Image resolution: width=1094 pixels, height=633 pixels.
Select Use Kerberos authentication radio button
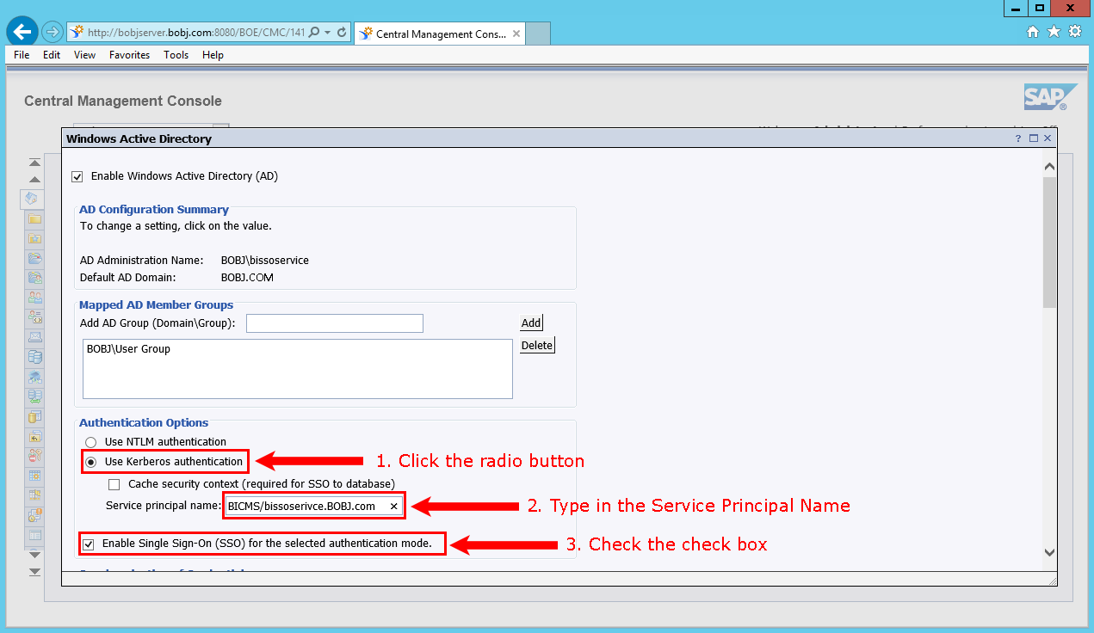pos(91,462)
